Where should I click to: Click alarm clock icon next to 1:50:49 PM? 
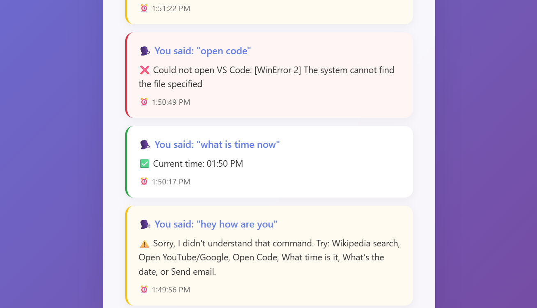144,102
